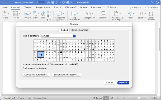Click the Correzione automatica... button
Image resolution: width=161 pixels, height=100 pixels.
pos(36,75)
